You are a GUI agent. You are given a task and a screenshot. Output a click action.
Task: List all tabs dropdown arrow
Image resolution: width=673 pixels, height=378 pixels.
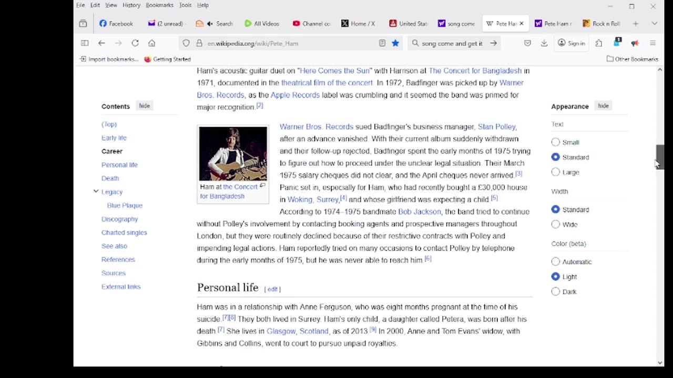[x=655, y=24]
